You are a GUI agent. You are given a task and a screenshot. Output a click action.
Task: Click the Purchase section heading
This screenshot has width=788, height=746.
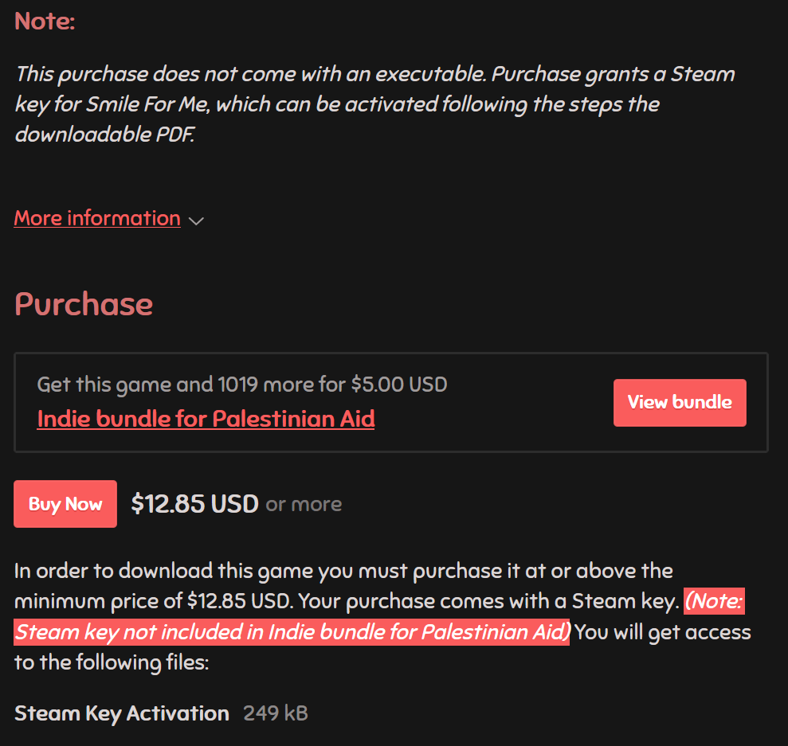[84, 304]
